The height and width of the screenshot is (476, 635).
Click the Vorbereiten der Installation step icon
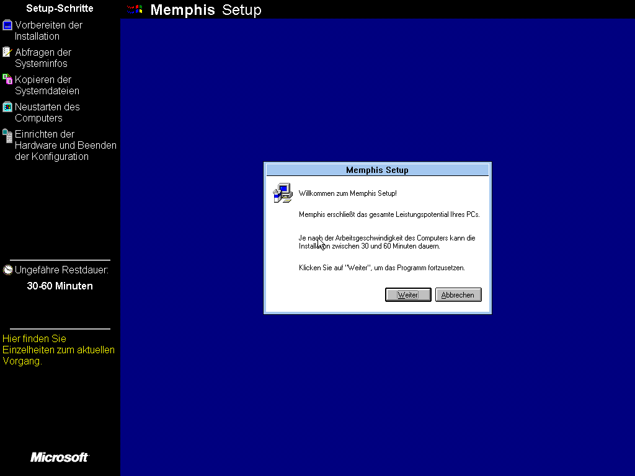coord(7,25)
